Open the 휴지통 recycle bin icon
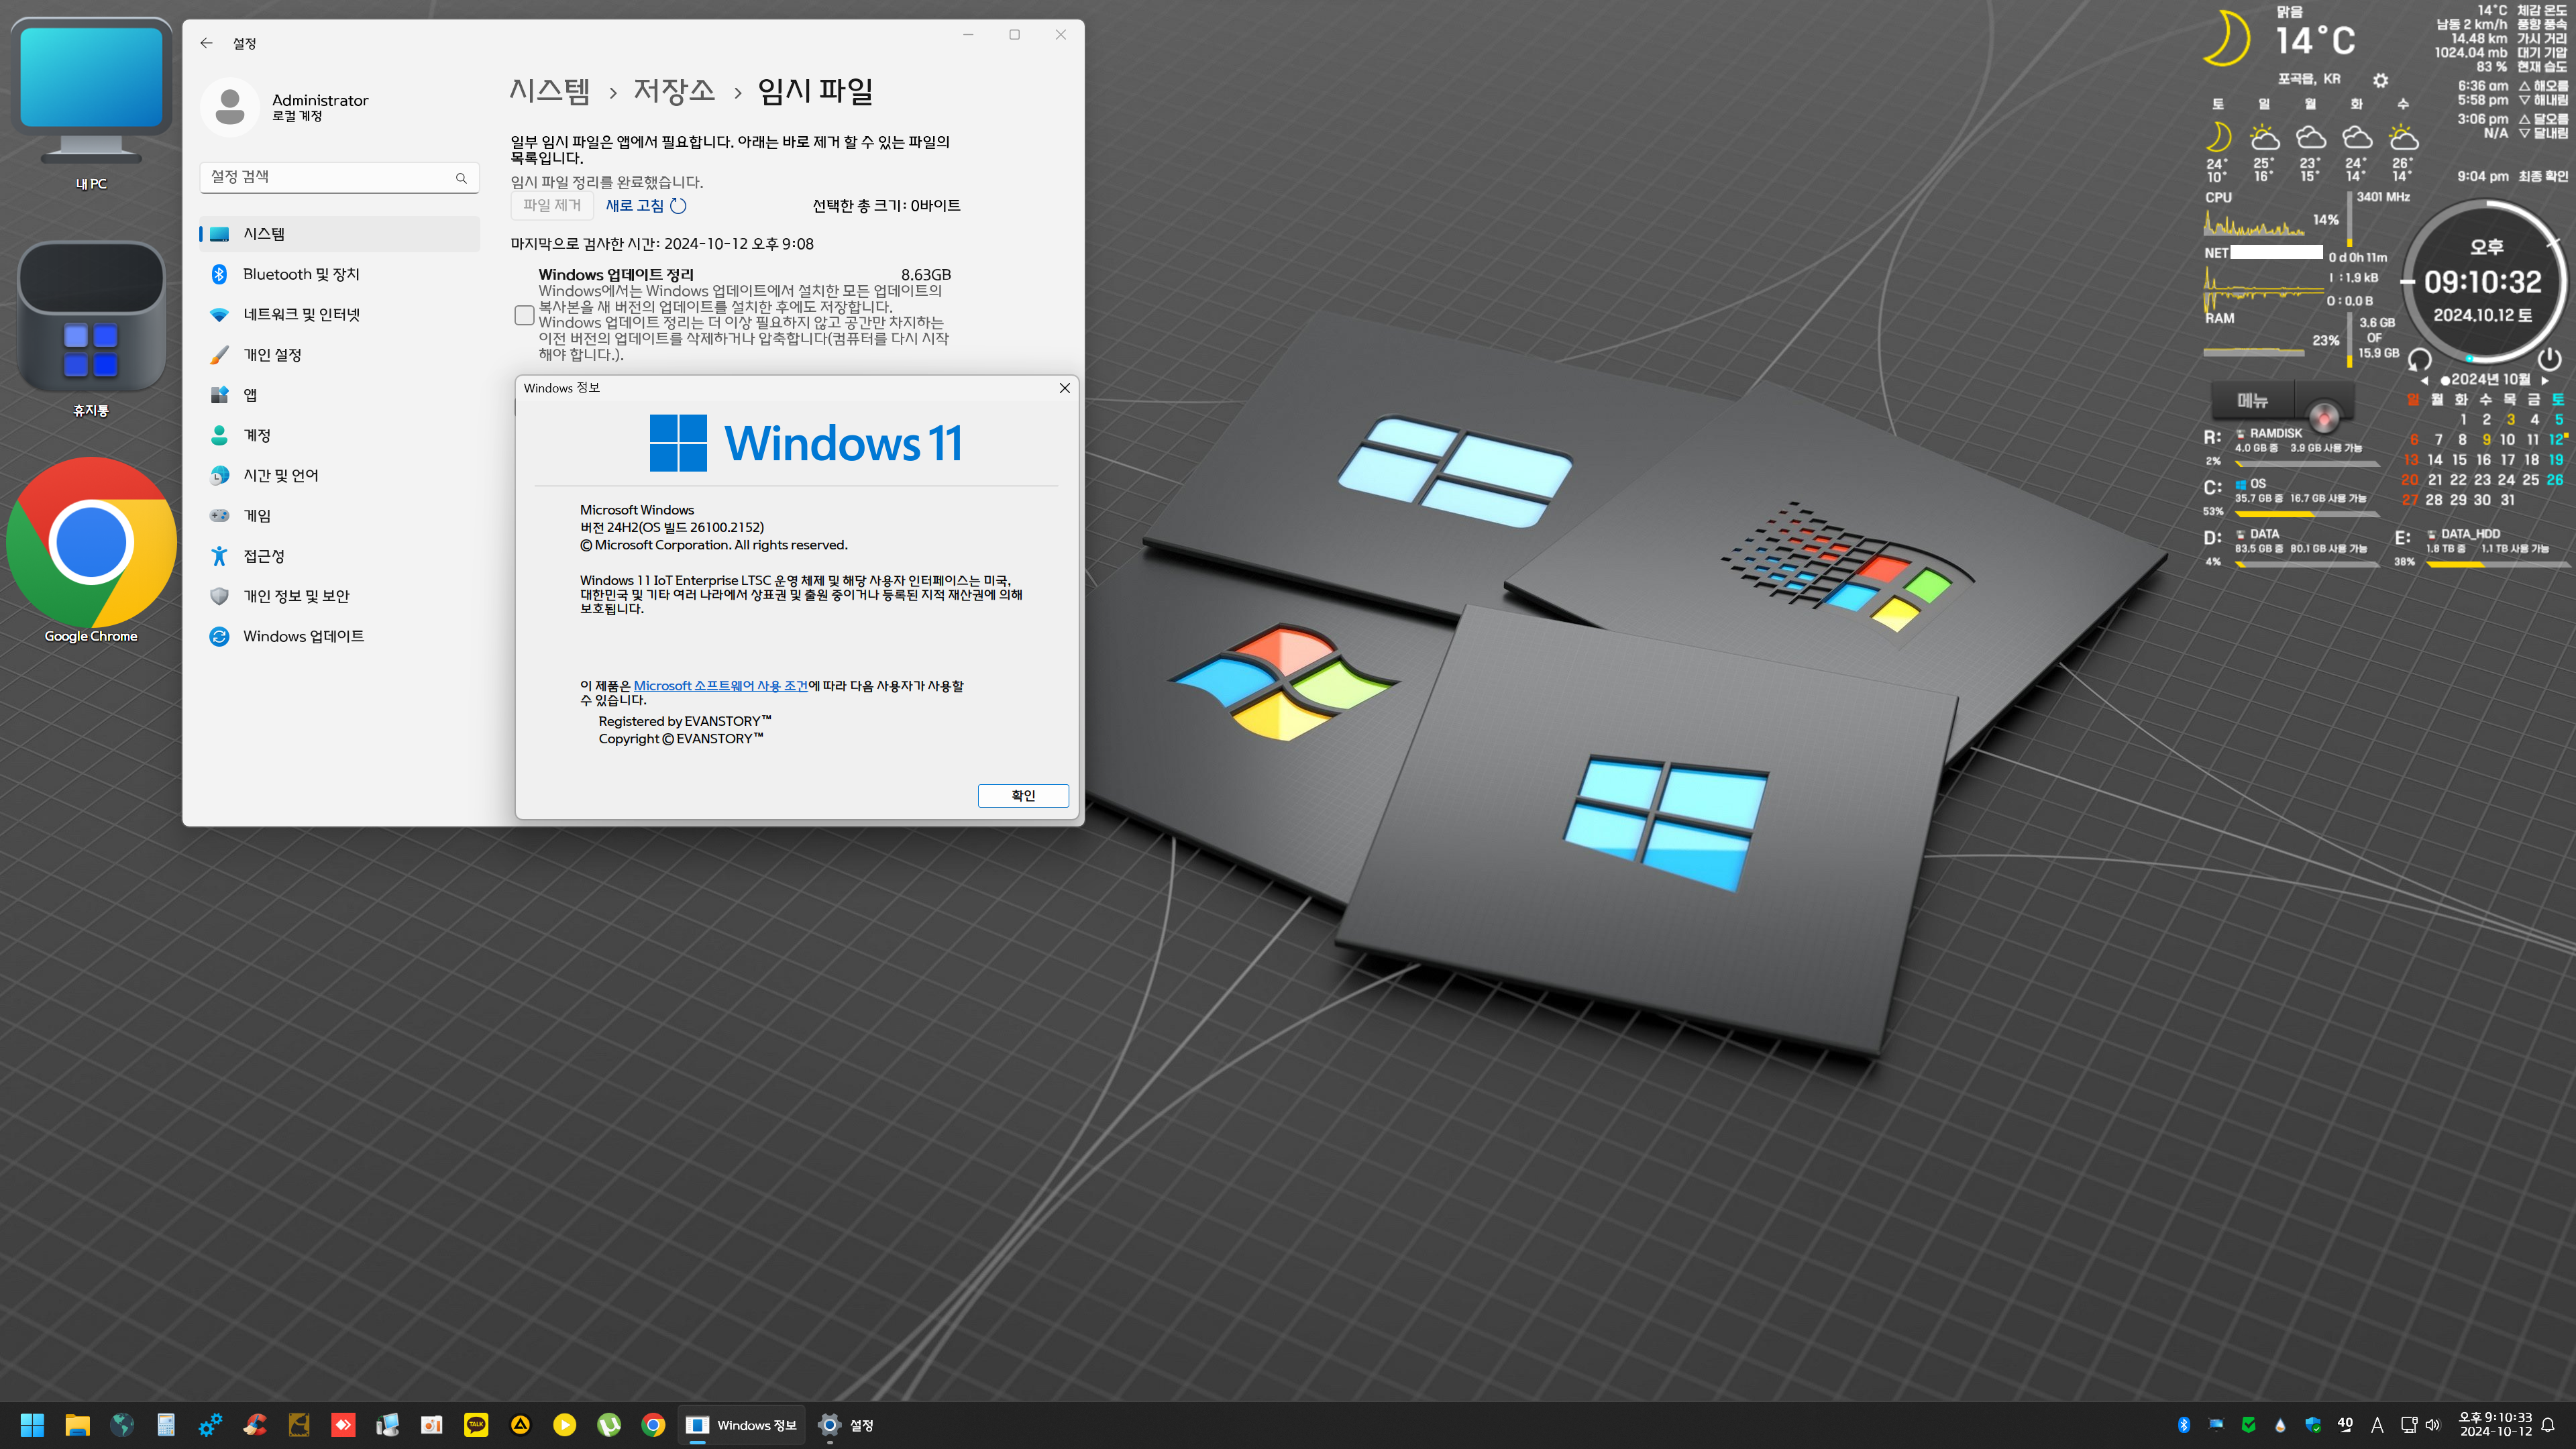The height and width of the screenshot is (1449, 2576). tap(91, 328)
